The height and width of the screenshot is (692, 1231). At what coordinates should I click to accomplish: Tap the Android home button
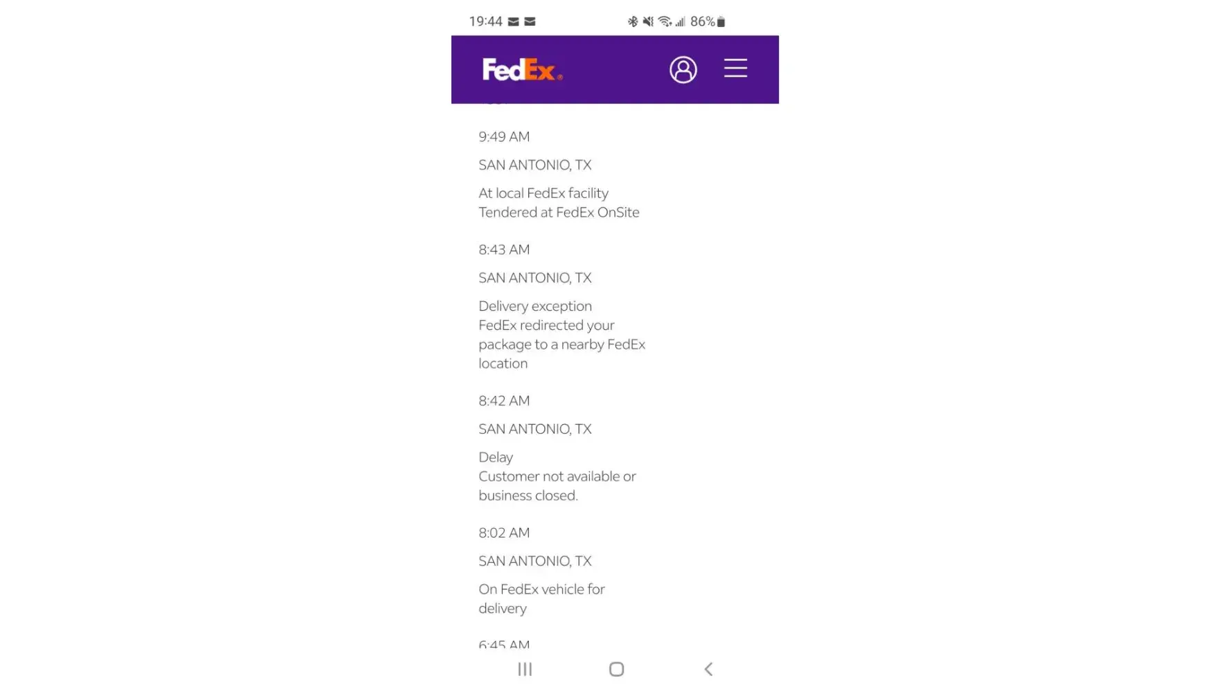[616, 669]
